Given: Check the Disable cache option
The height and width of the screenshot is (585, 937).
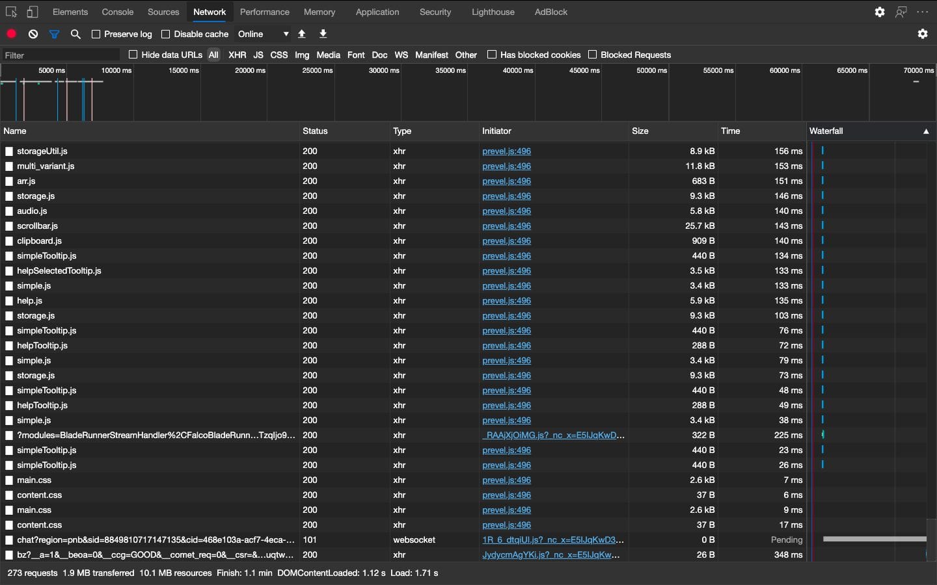Looking at the screenshot, I should pyautogui.click(x=166, y=34).
